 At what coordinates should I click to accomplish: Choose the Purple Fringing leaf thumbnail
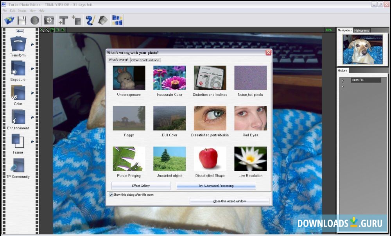(129, 159)
